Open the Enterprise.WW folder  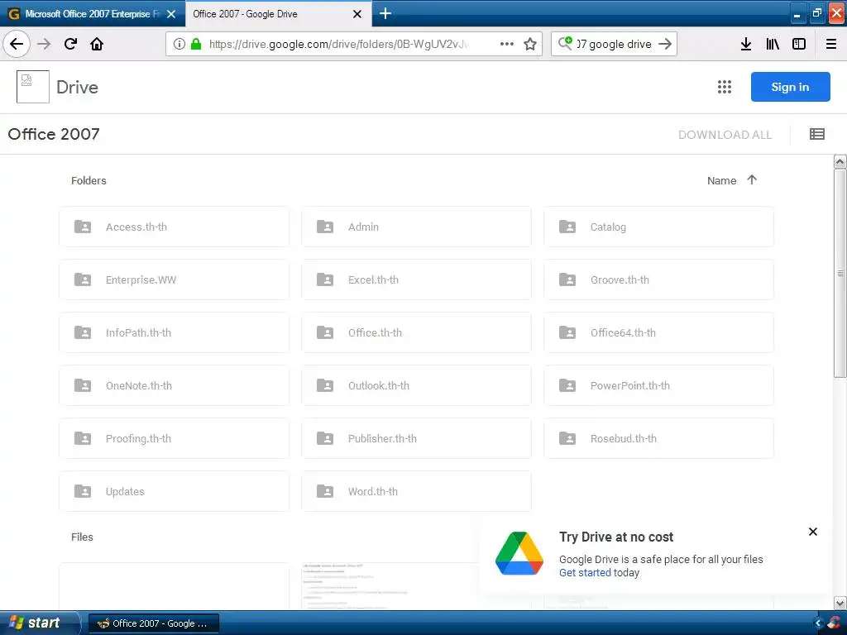click(x=174, y=279)
